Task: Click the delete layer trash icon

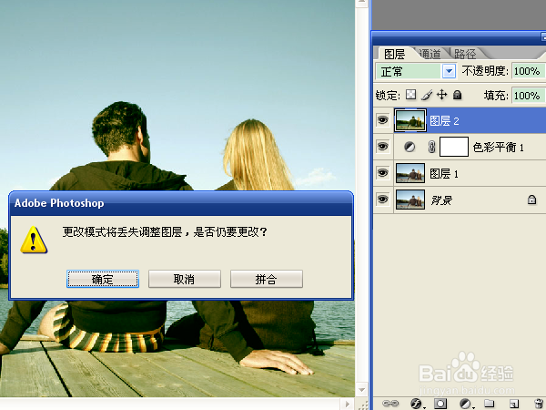Action: [x=539, y=404]
